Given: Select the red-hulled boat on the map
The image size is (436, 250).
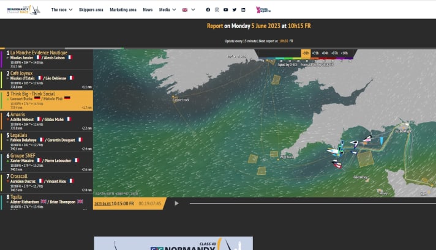Looking at the screenshot, I should pyautogui.click(x=337, y=164).
